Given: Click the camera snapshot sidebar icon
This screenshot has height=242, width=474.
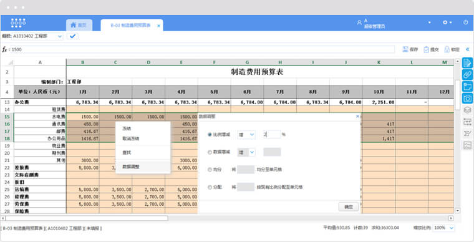Looking at the screenshot, I should click(467, 98).
